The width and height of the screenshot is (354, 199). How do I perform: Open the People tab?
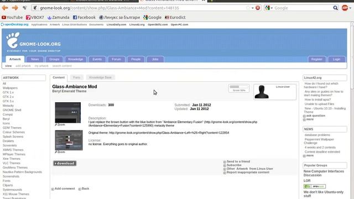136,59
